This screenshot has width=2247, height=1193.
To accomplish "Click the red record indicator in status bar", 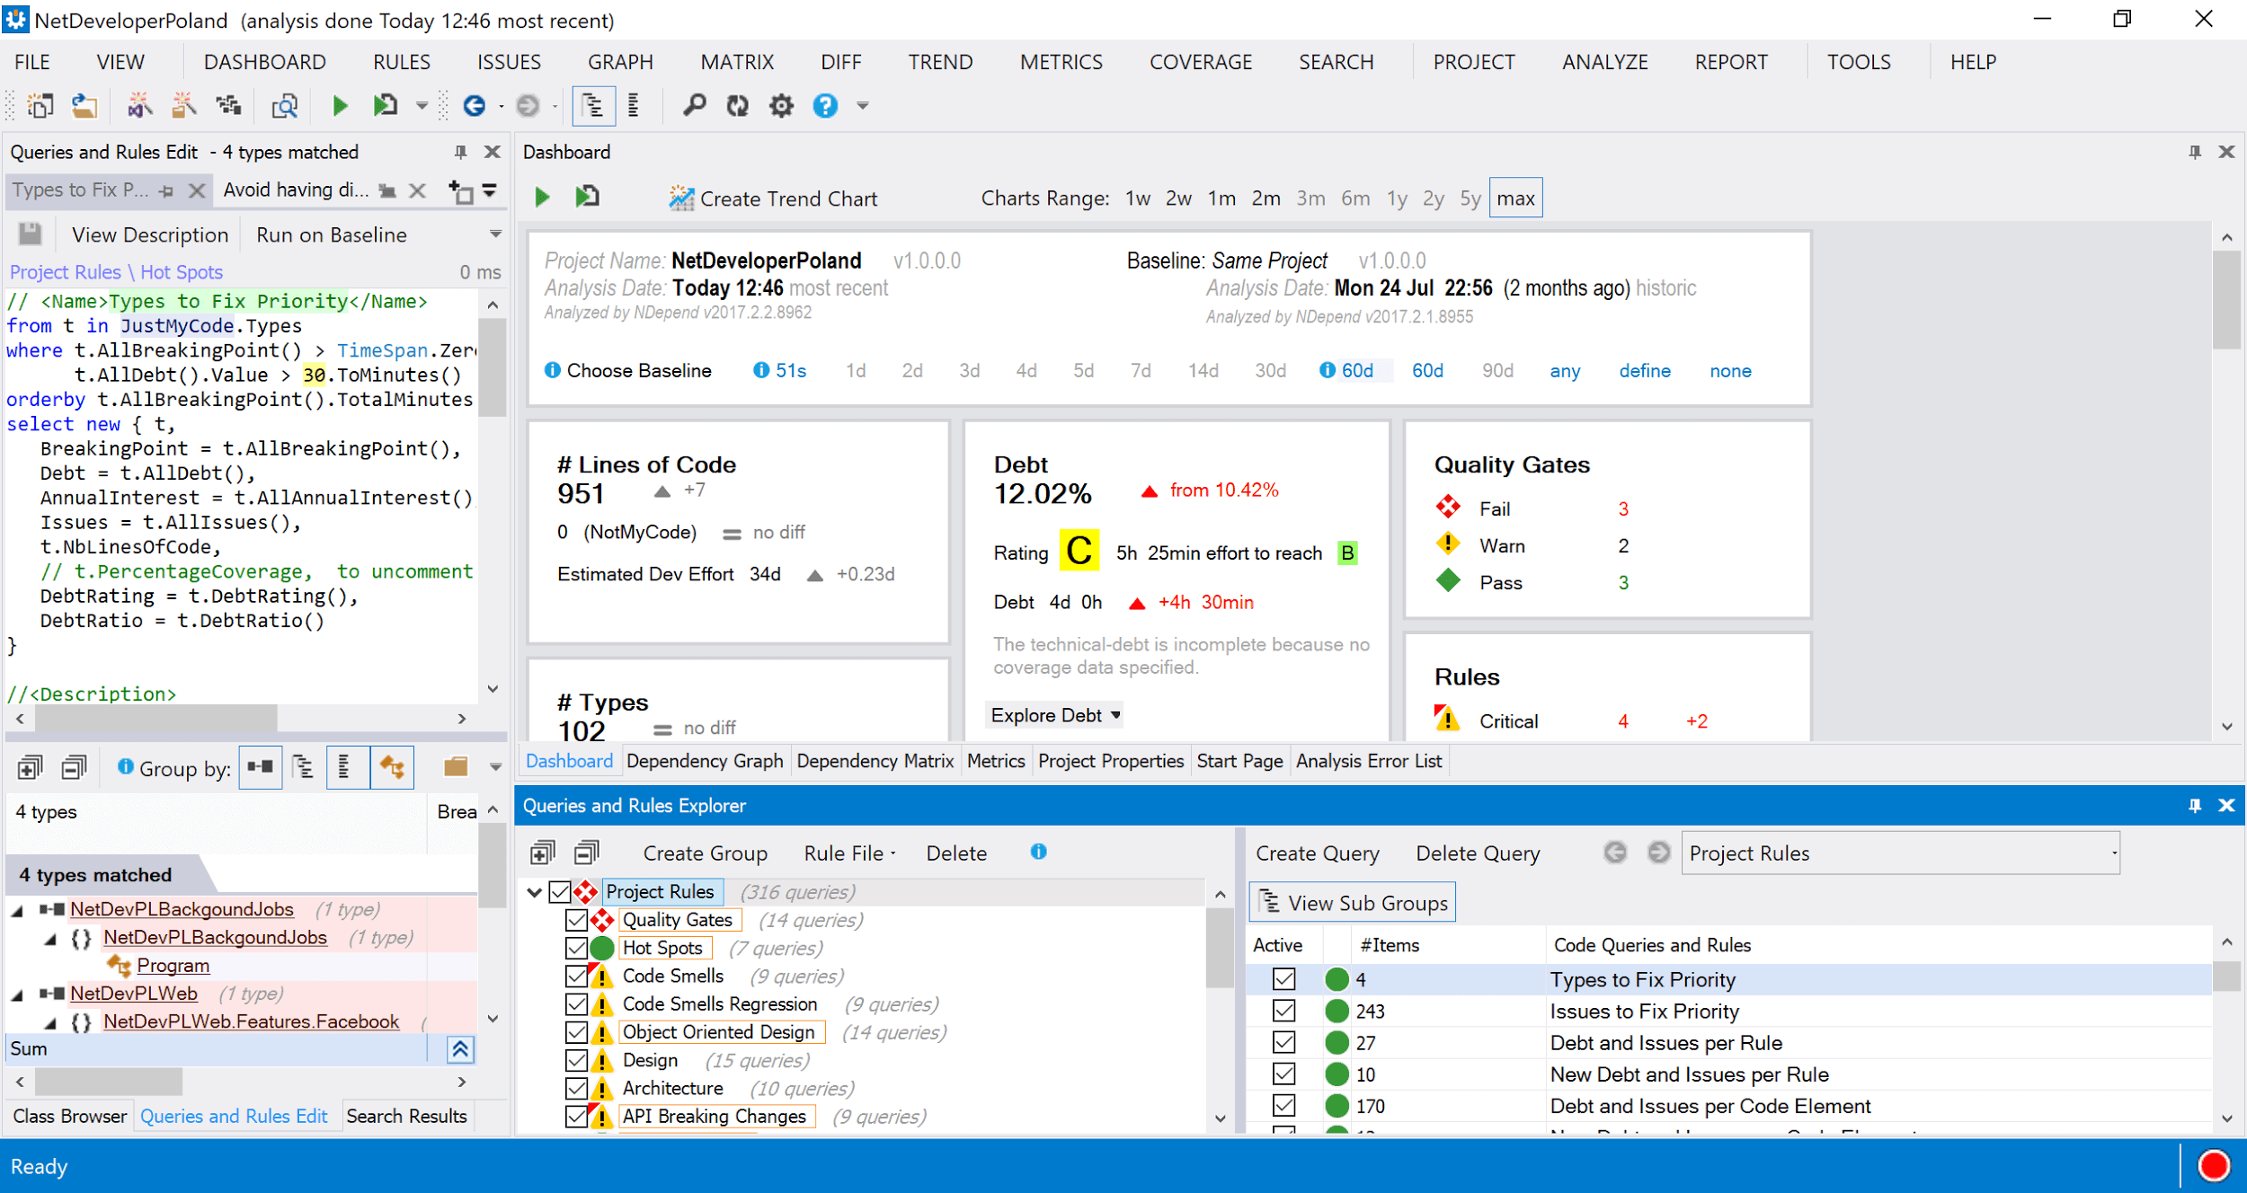I will (x=2214, y=1166).
